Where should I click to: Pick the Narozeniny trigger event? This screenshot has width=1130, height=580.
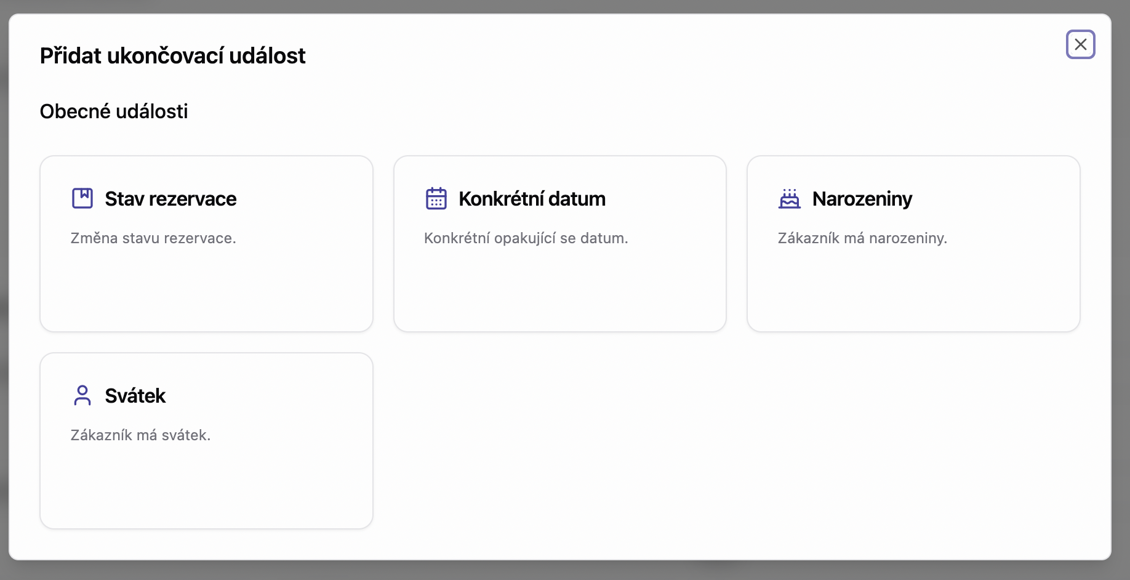[x=913, y=244]
